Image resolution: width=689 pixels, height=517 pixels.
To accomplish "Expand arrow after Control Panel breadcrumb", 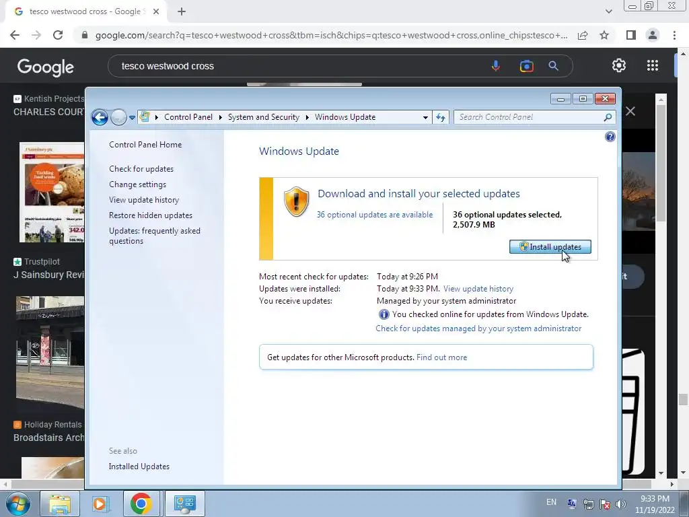I will pyautogui.click(x=220, y=117).
